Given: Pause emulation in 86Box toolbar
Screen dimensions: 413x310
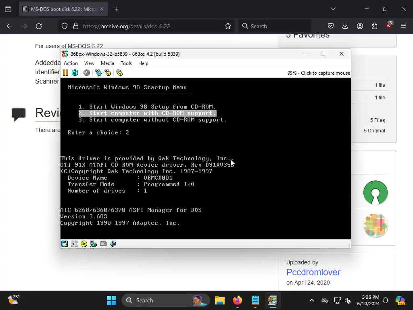Looking at the screenshot, I should pyautogui.click(x=66, y=73).
